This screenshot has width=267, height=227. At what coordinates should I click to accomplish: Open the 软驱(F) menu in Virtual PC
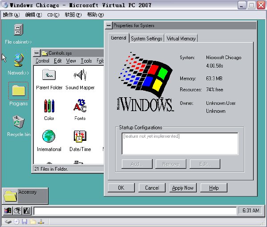point(73,15)
